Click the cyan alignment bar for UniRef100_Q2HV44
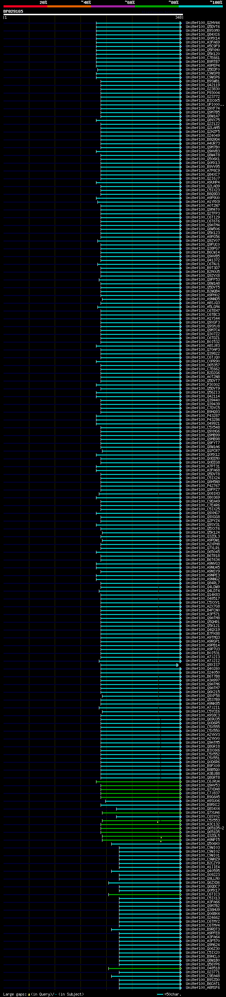The image size is (226, 997). [139, 23]
